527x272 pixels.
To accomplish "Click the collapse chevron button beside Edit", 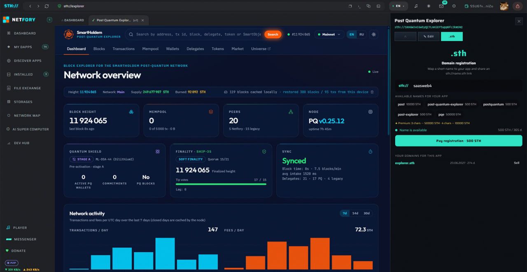I will [x=405, y=36].
